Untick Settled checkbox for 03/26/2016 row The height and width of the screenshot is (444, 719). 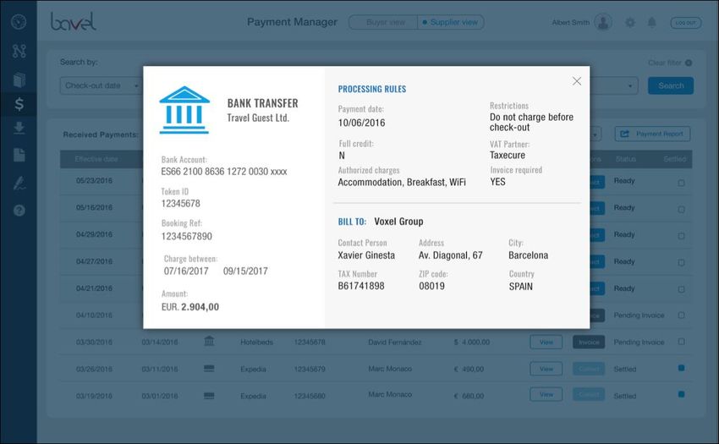coord(682,368)
